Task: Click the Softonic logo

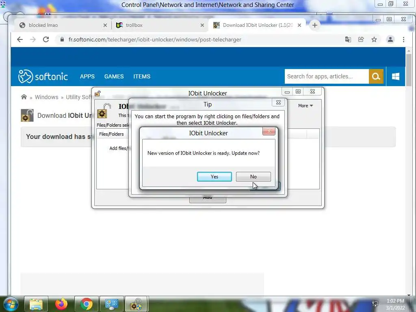Action: tap(43, 76)
